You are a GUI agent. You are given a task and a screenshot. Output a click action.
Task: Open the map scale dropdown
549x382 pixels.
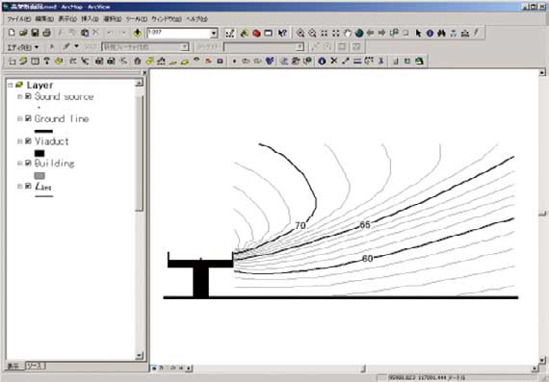(214, 34)
